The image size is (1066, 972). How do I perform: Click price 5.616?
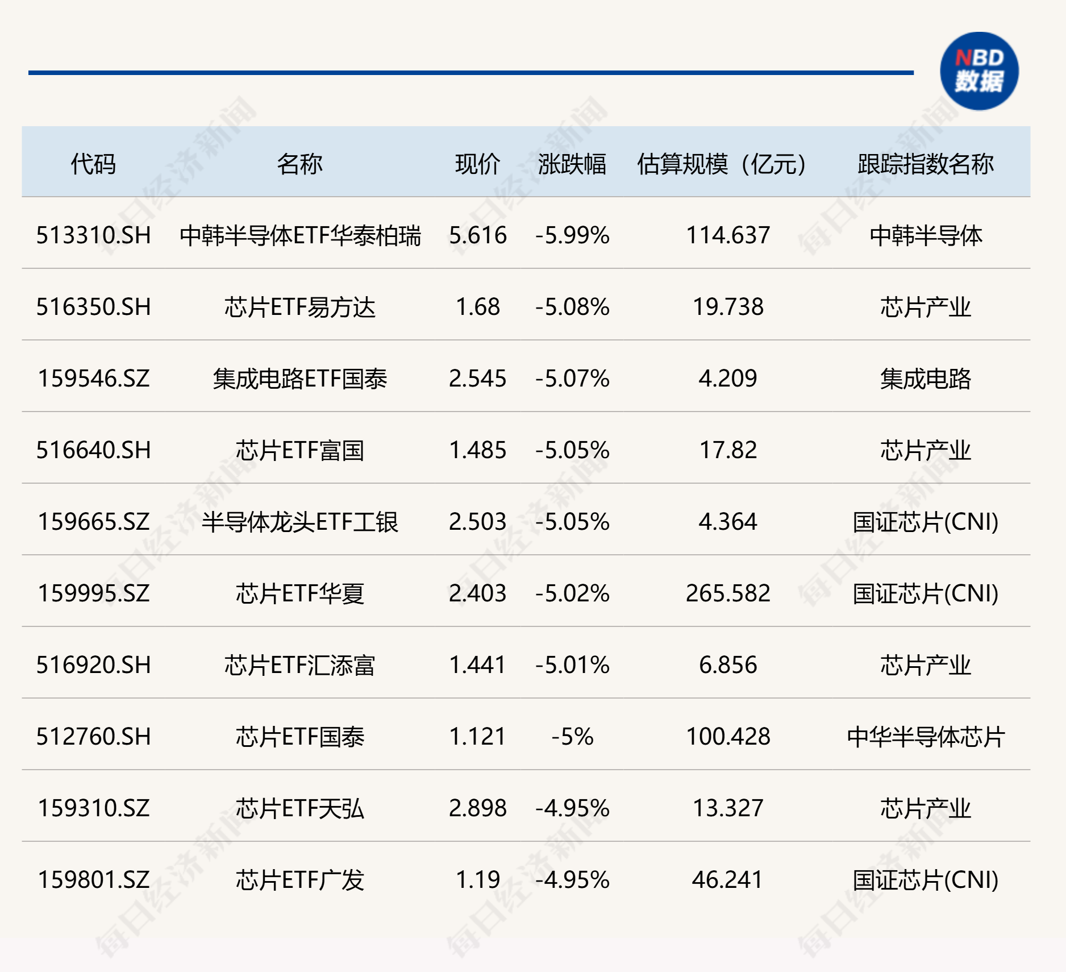(477, 235)
